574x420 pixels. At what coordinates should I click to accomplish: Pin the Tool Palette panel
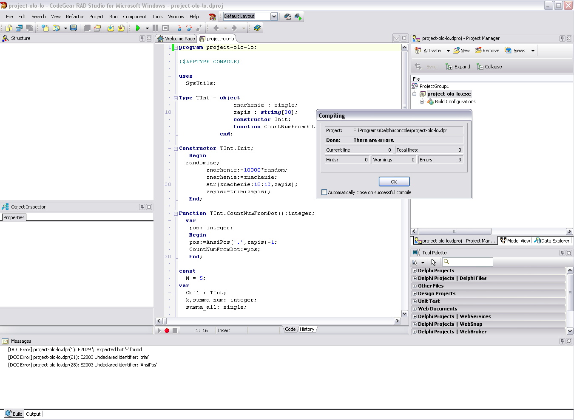pyautogui.click(x=562, y=253)
